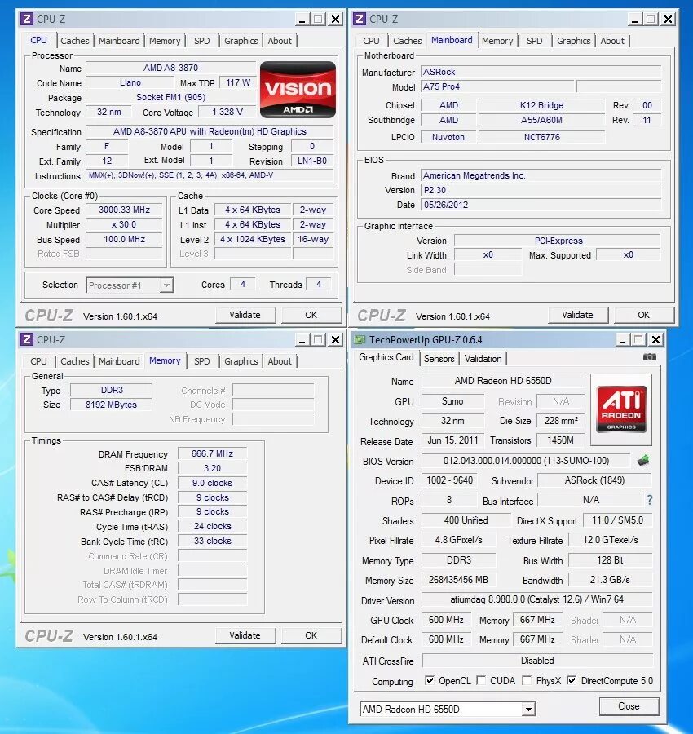Viewport: 693px width, 734px height.
Task: Open Graphics tab in Memory window
Action: (241, 361)
